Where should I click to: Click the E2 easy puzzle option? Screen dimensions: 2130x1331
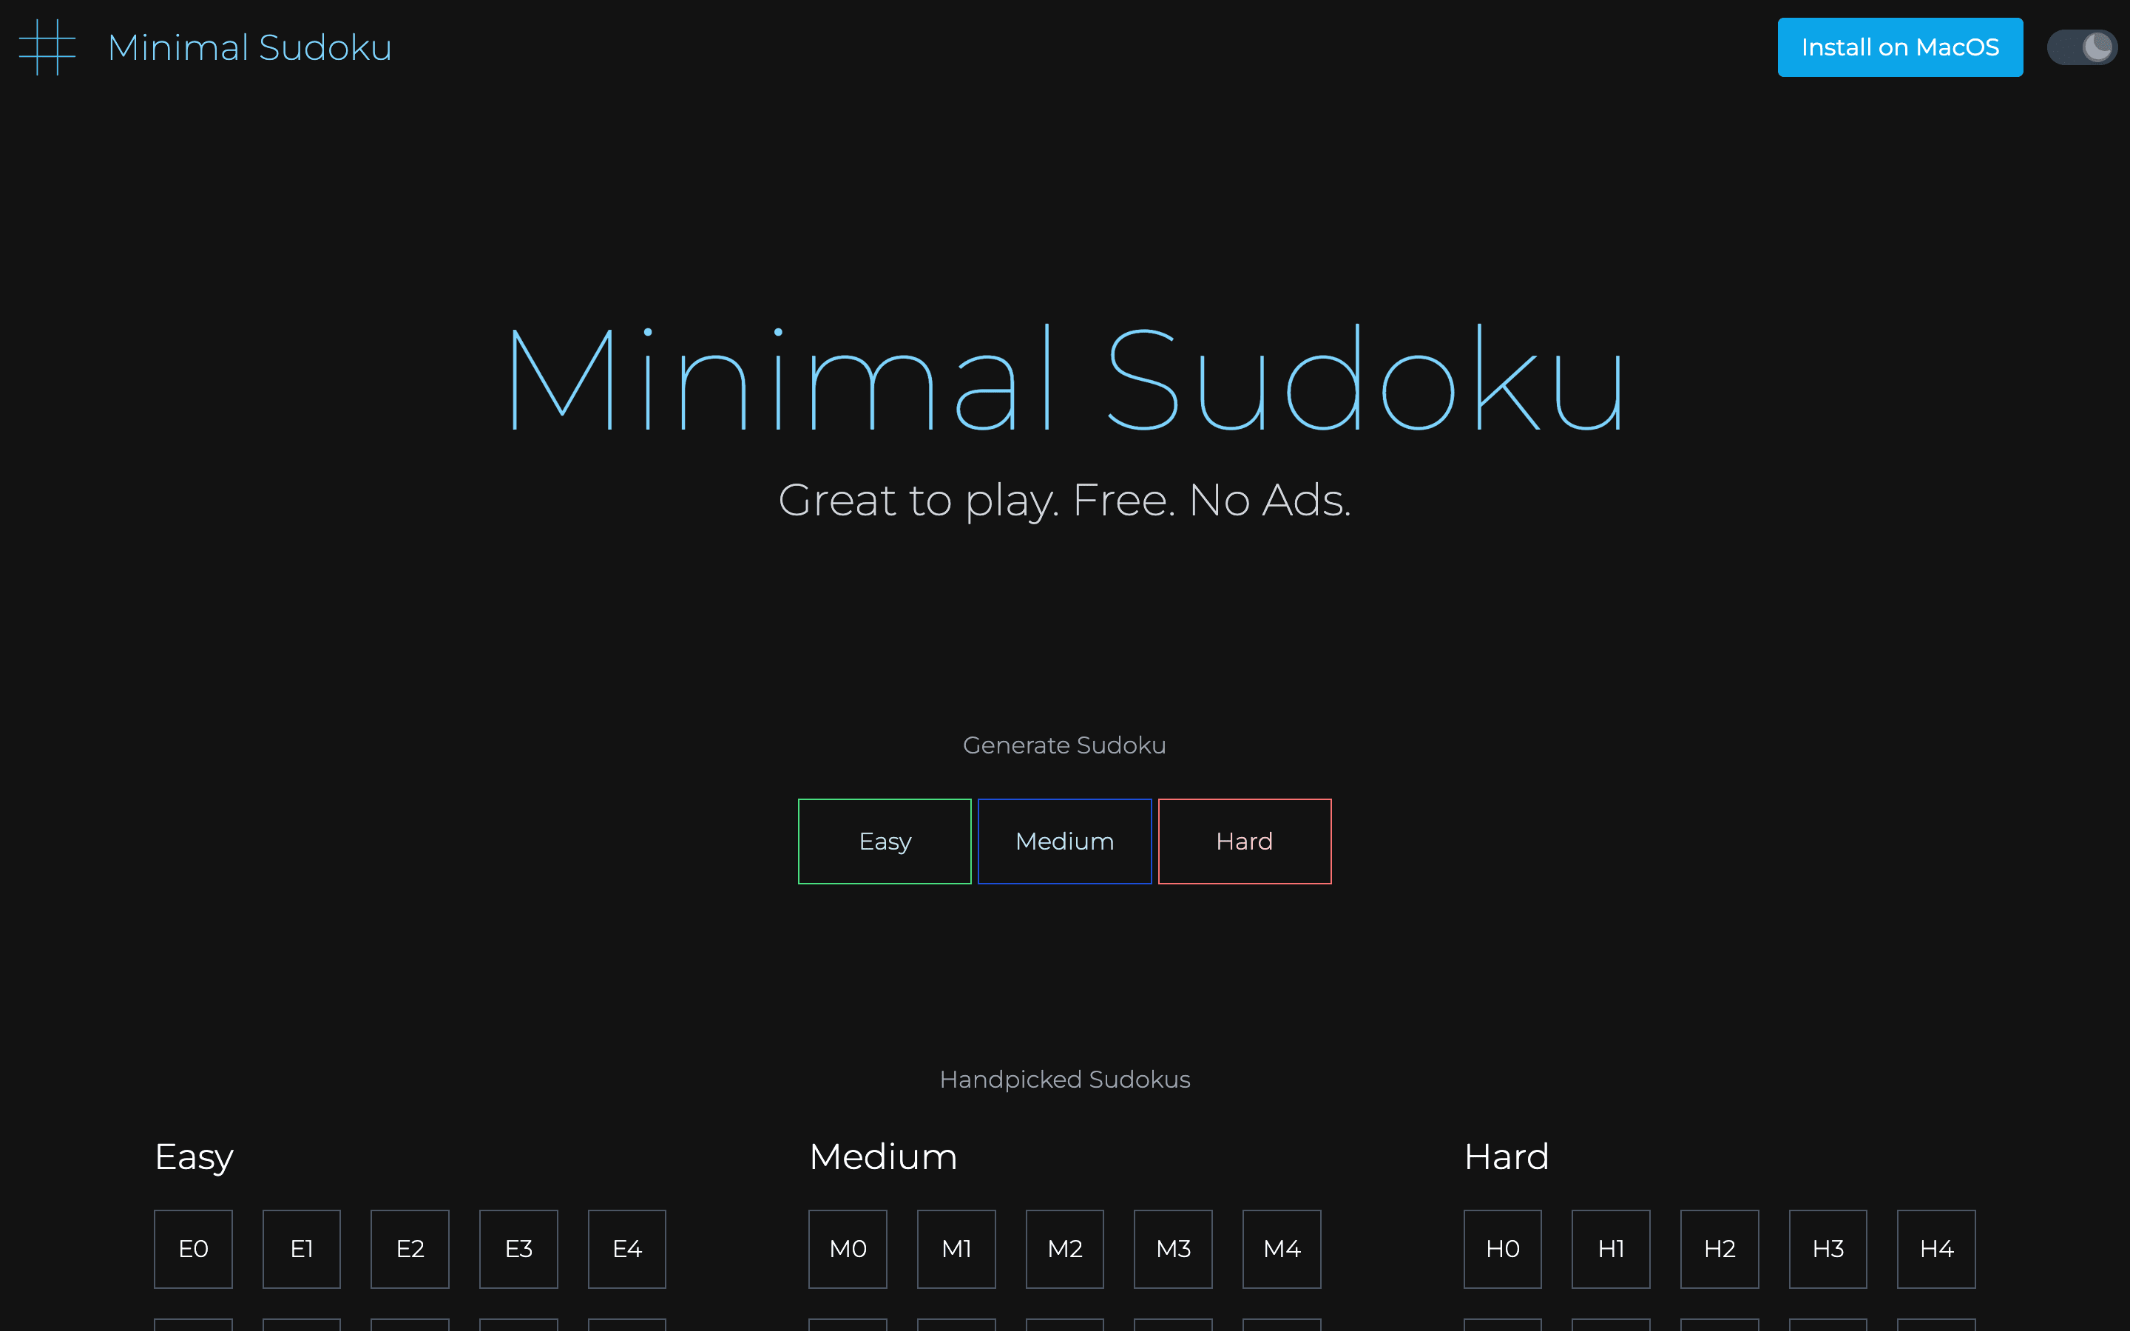411,1245
